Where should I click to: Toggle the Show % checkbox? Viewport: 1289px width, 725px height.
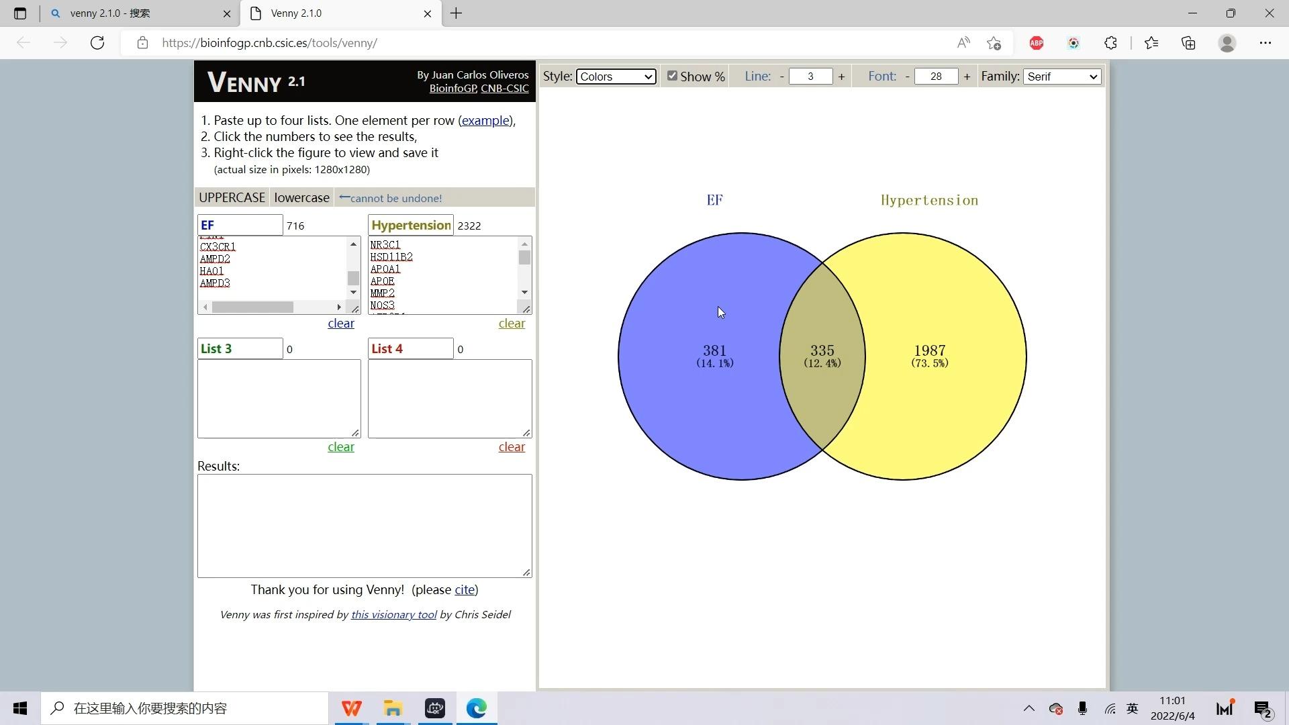[672, 76]
